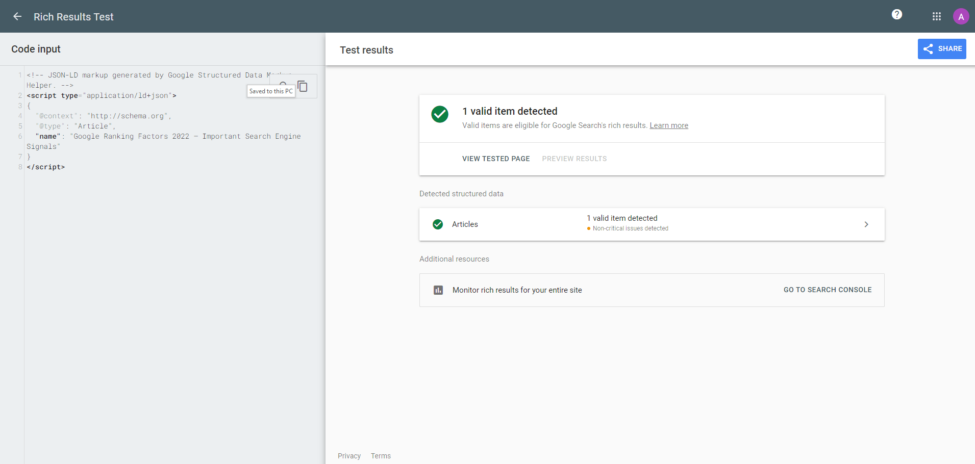Open the Terms footer link
Image resolution: width=975 pixels, height=464 pixels.
381,456
